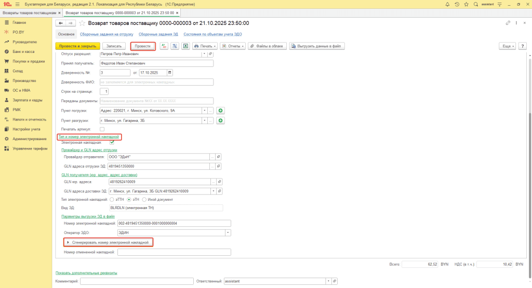Click the back arrow navigation button
Viewport: 532px width, 288px height.
pyautogui.click(x=60, y=23)
